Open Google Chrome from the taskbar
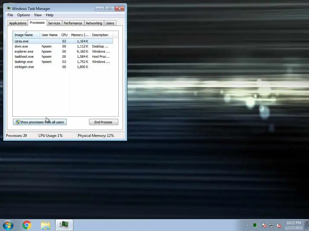This screenshot has height=231, width=309. (27, 225)
